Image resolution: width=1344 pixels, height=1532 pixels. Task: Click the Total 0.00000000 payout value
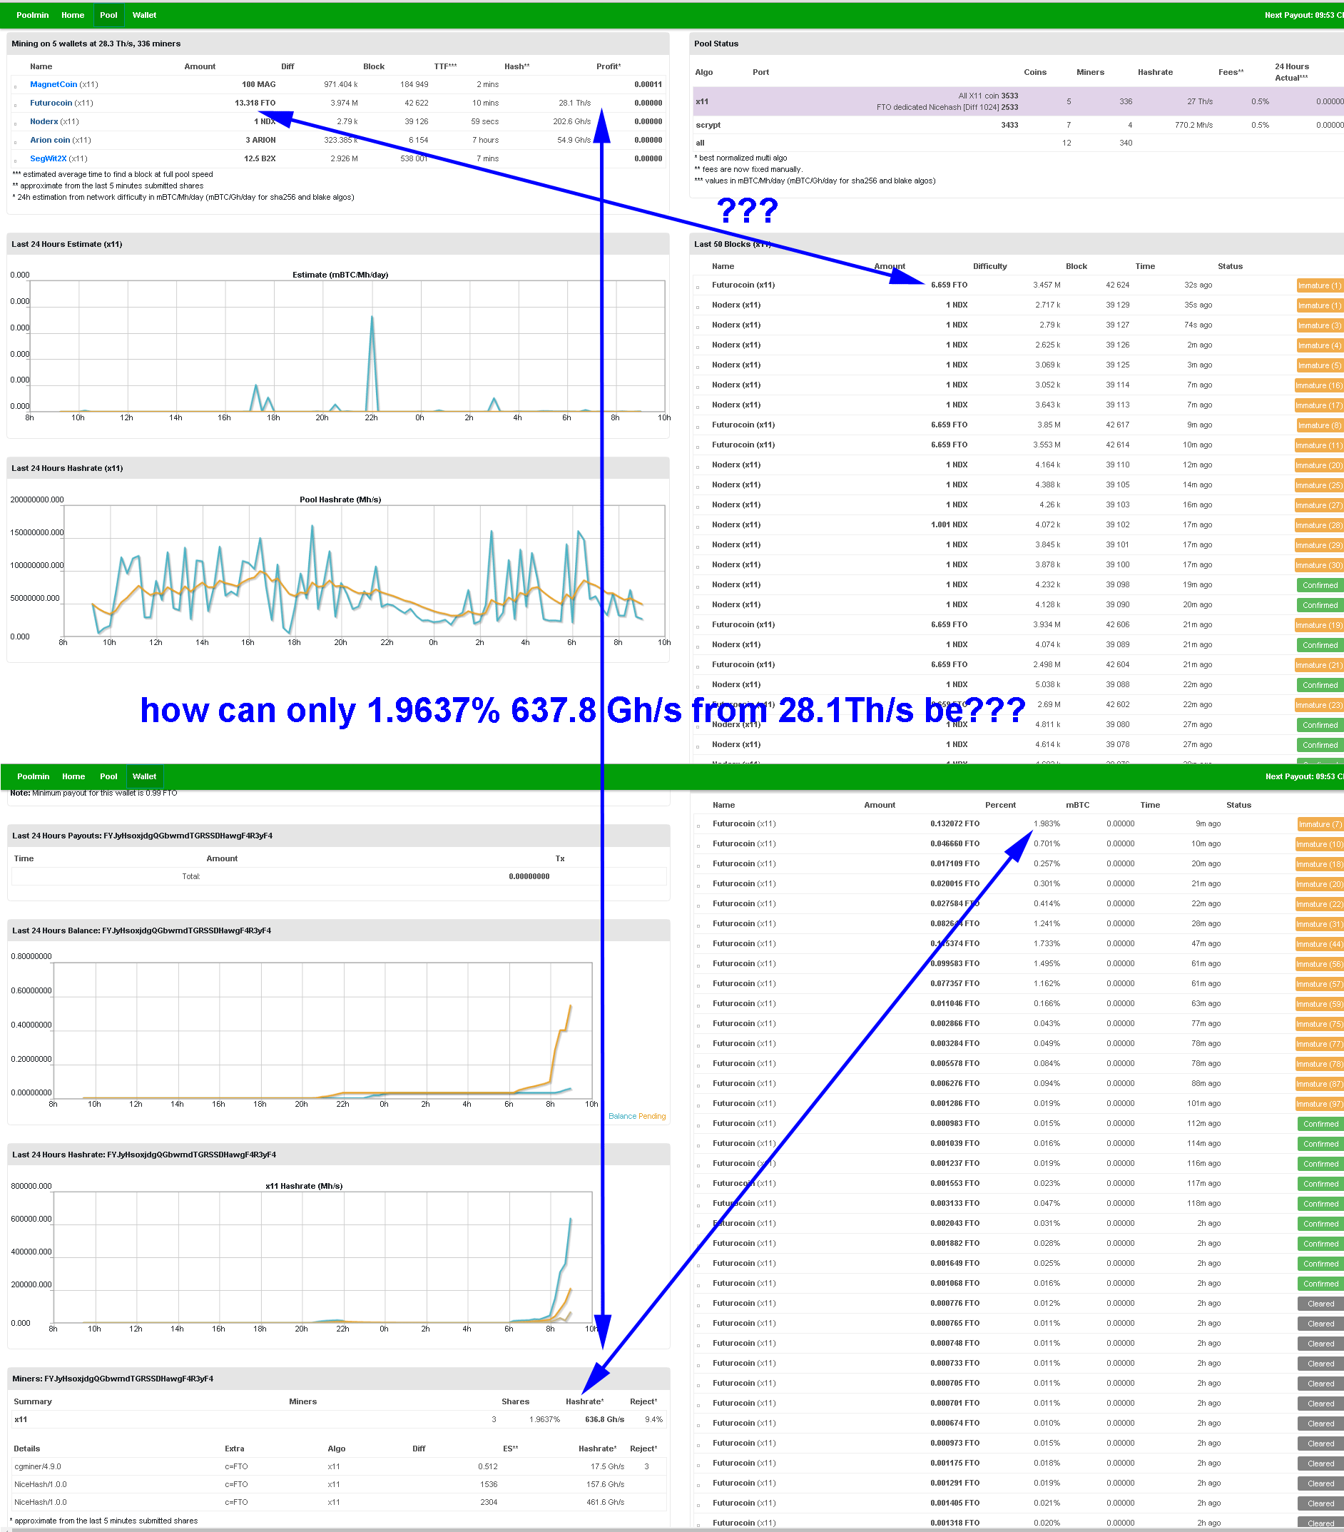(529, 876)
